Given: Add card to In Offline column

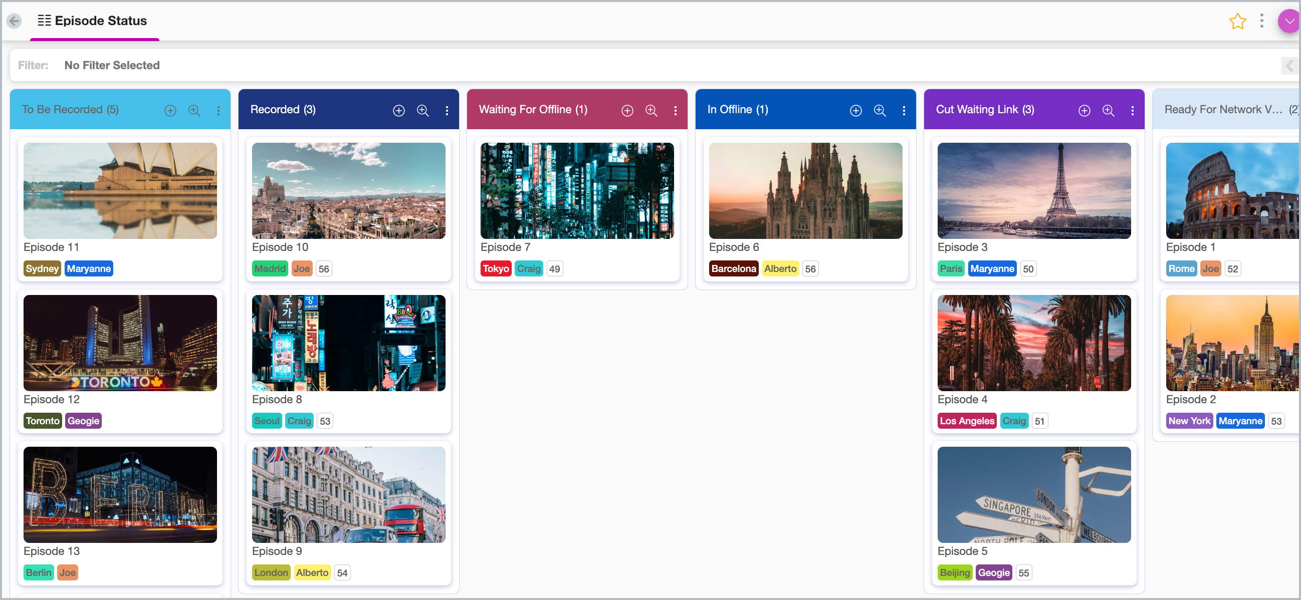Looking at the screenshot, I should click(855, 111).
